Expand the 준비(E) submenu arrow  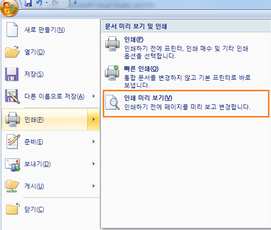pyautogui.click(x=94, y=141)
